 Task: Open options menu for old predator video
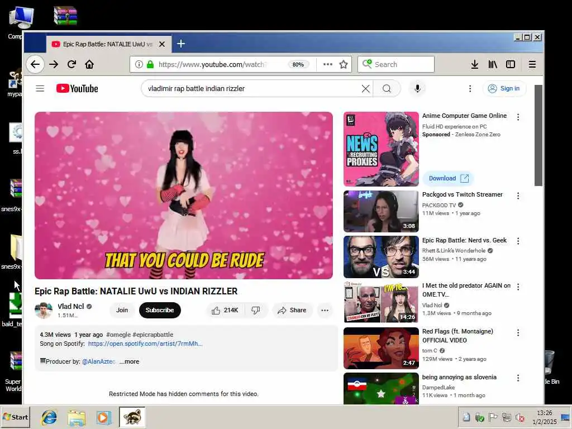tap(518, 287)
